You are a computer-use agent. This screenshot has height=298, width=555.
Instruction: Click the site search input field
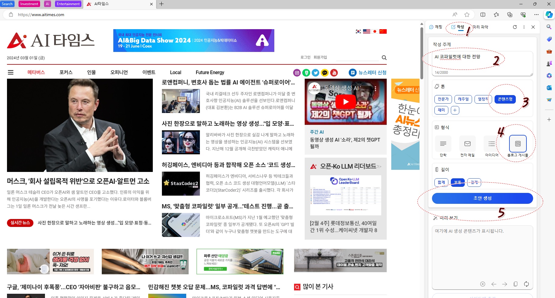point(358,57)
